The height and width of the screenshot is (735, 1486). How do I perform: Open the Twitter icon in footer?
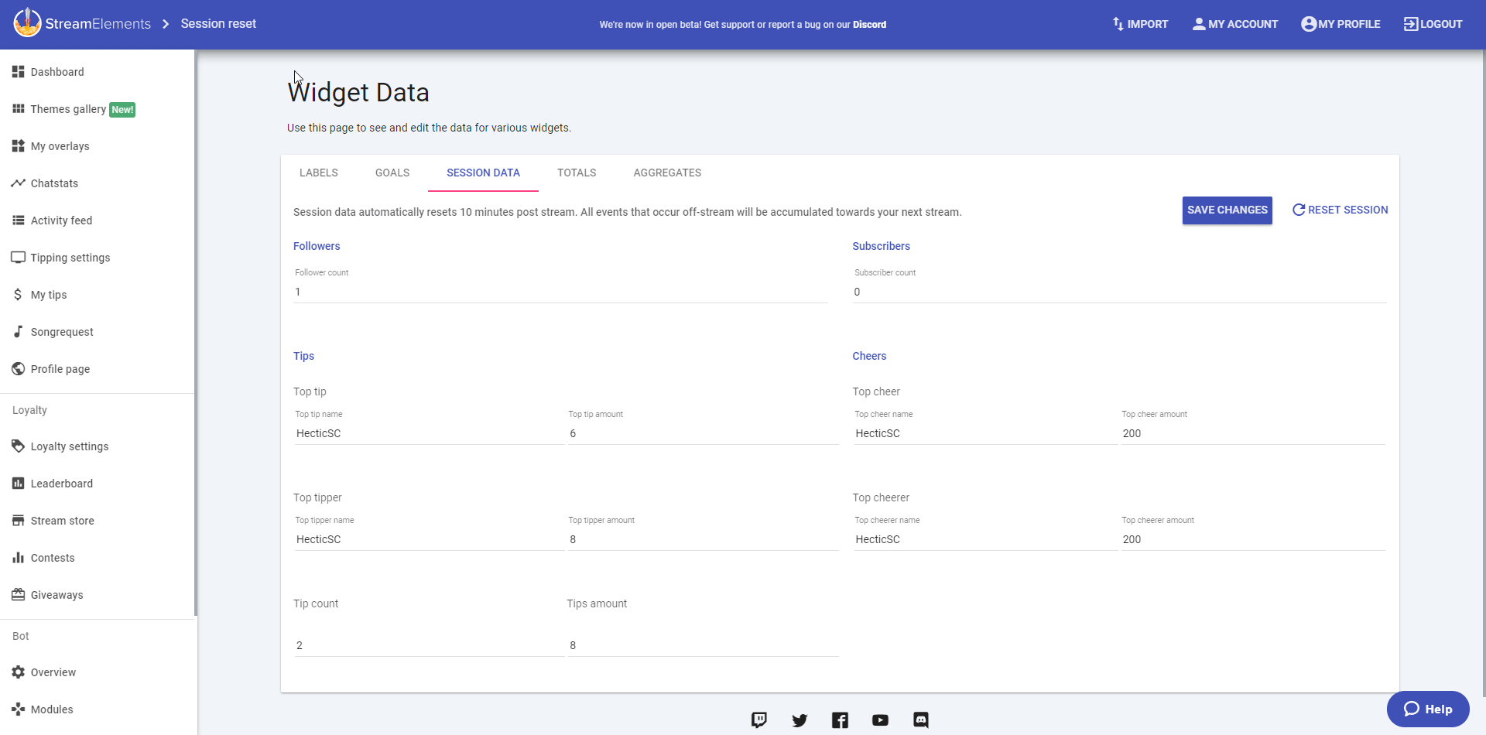click(x=799, y=720)
